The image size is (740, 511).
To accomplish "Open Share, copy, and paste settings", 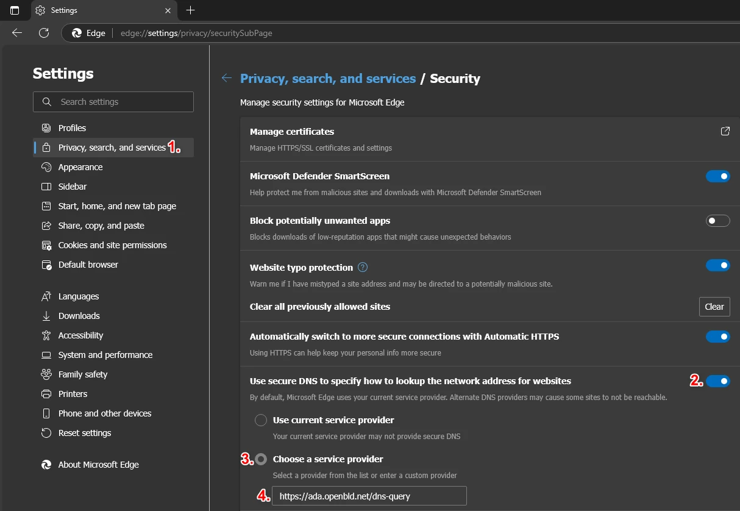I will (113, 226).
